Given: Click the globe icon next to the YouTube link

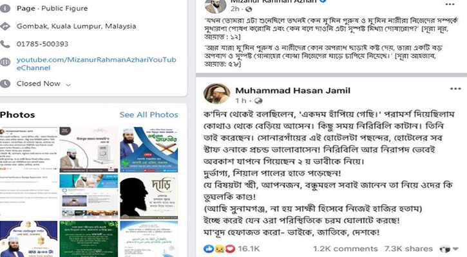Looking at the screenshot, I should [5, 62].
